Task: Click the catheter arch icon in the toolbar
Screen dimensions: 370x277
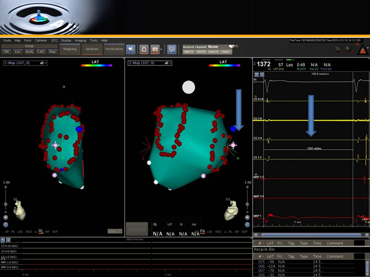Action: (144, 49)
